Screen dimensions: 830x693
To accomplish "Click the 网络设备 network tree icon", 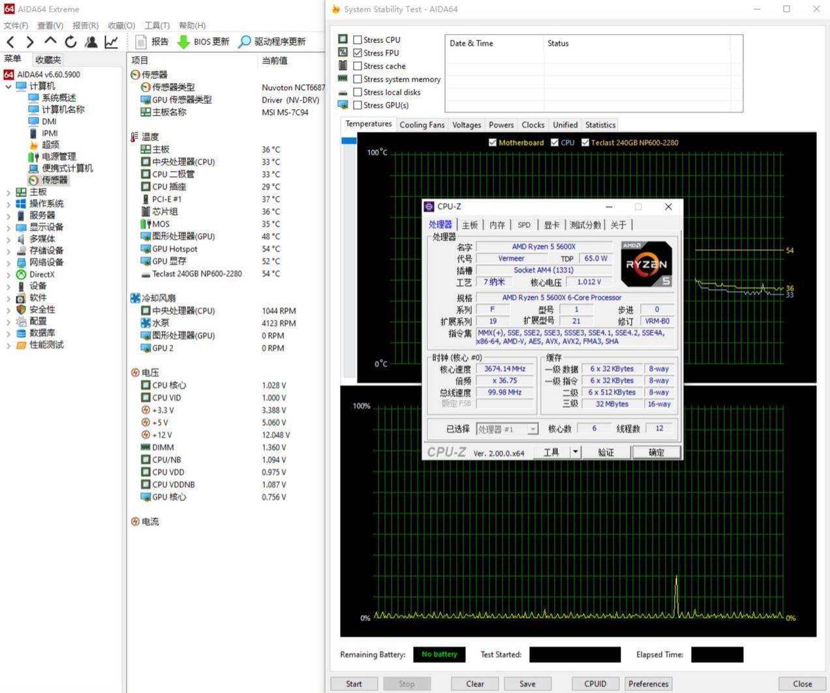I will click(x=21, y=262).
